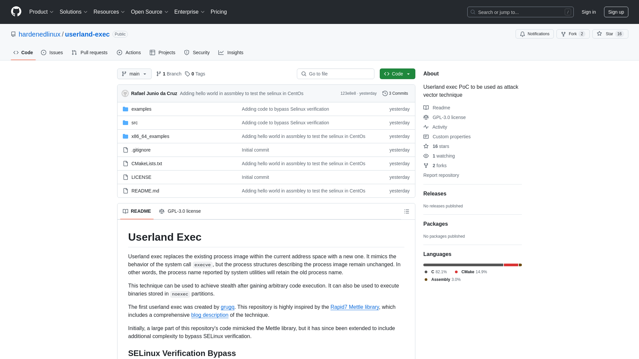Click the fork icon next to 2 forks
Image resolution: width=639 pixels, height=359 pixels.
(426, 166)
